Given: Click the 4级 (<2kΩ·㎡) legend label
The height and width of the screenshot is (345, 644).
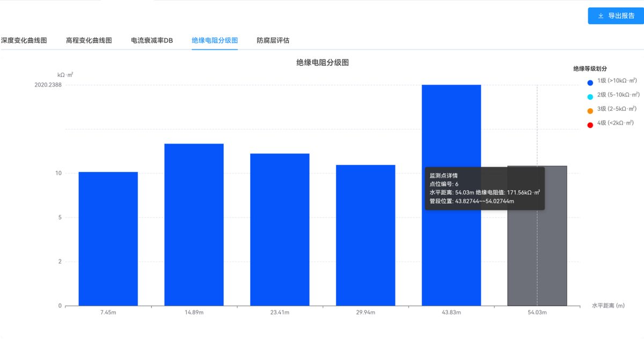Looking at the screenshot, I should pos(617,123).
